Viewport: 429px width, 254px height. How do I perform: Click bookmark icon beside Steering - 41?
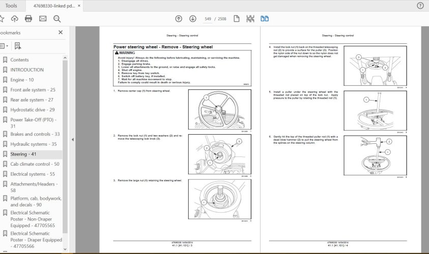tap(5, 154)
